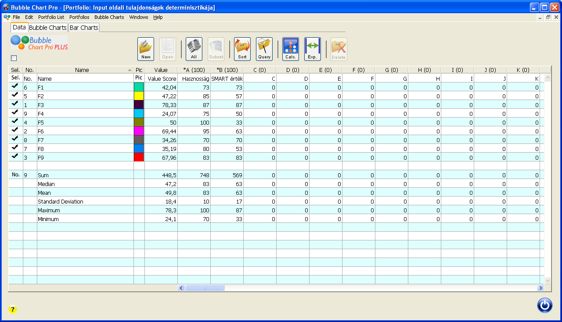The image size is (562, 322).
Task: Click the Standard Deviation row label
Action: 61,201
